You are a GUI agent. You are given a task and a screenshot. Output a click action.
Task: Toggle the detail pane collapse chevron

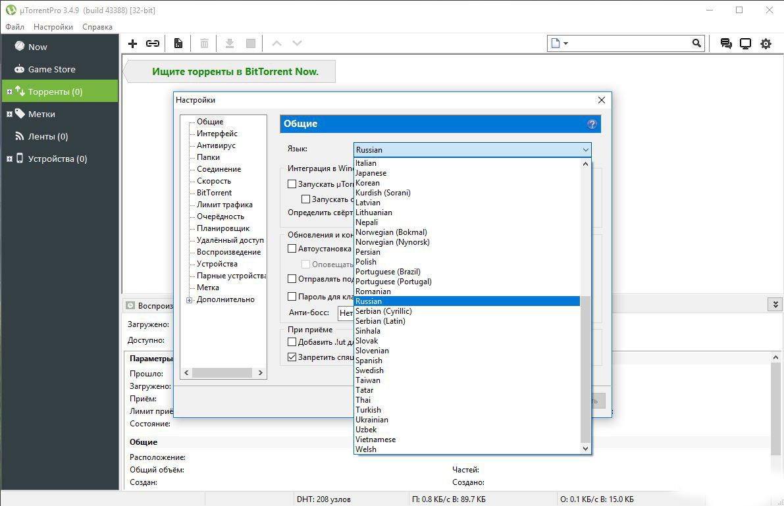click(x=775, y=304)
